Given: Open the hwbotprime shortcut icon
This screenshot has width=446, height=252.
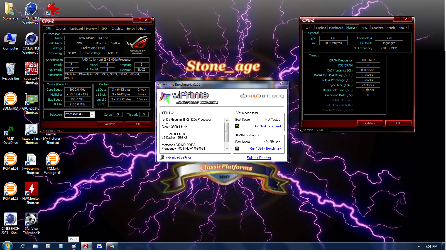Looking at the screenshot, I should click(x=31, y=164).
